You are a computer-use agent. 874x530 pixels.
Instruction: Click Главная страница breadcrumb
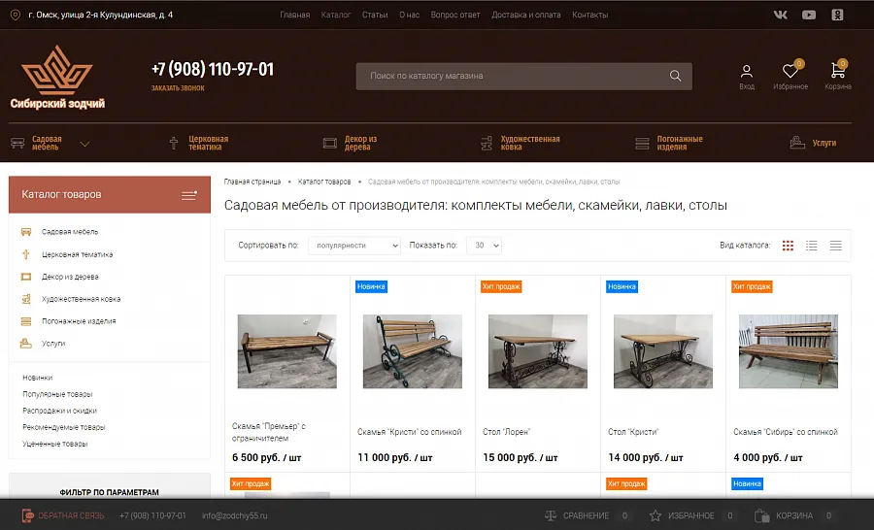[x=252, y=182]
